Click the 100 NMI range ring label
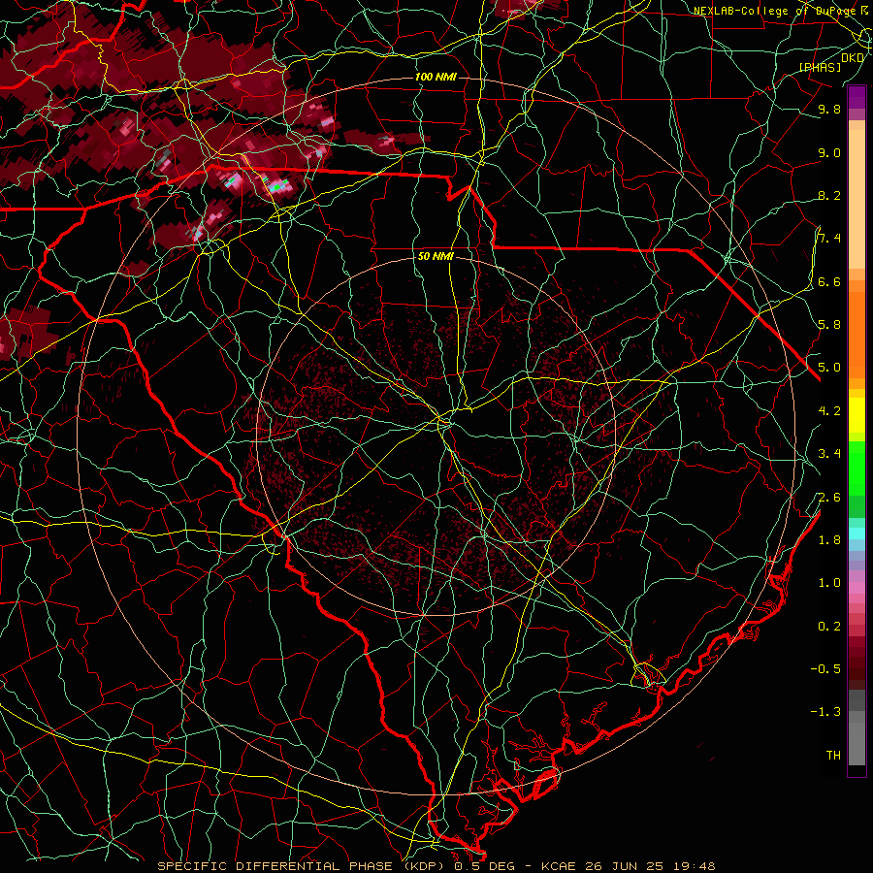The image size is (873, 873). click(x=436, y=77)
